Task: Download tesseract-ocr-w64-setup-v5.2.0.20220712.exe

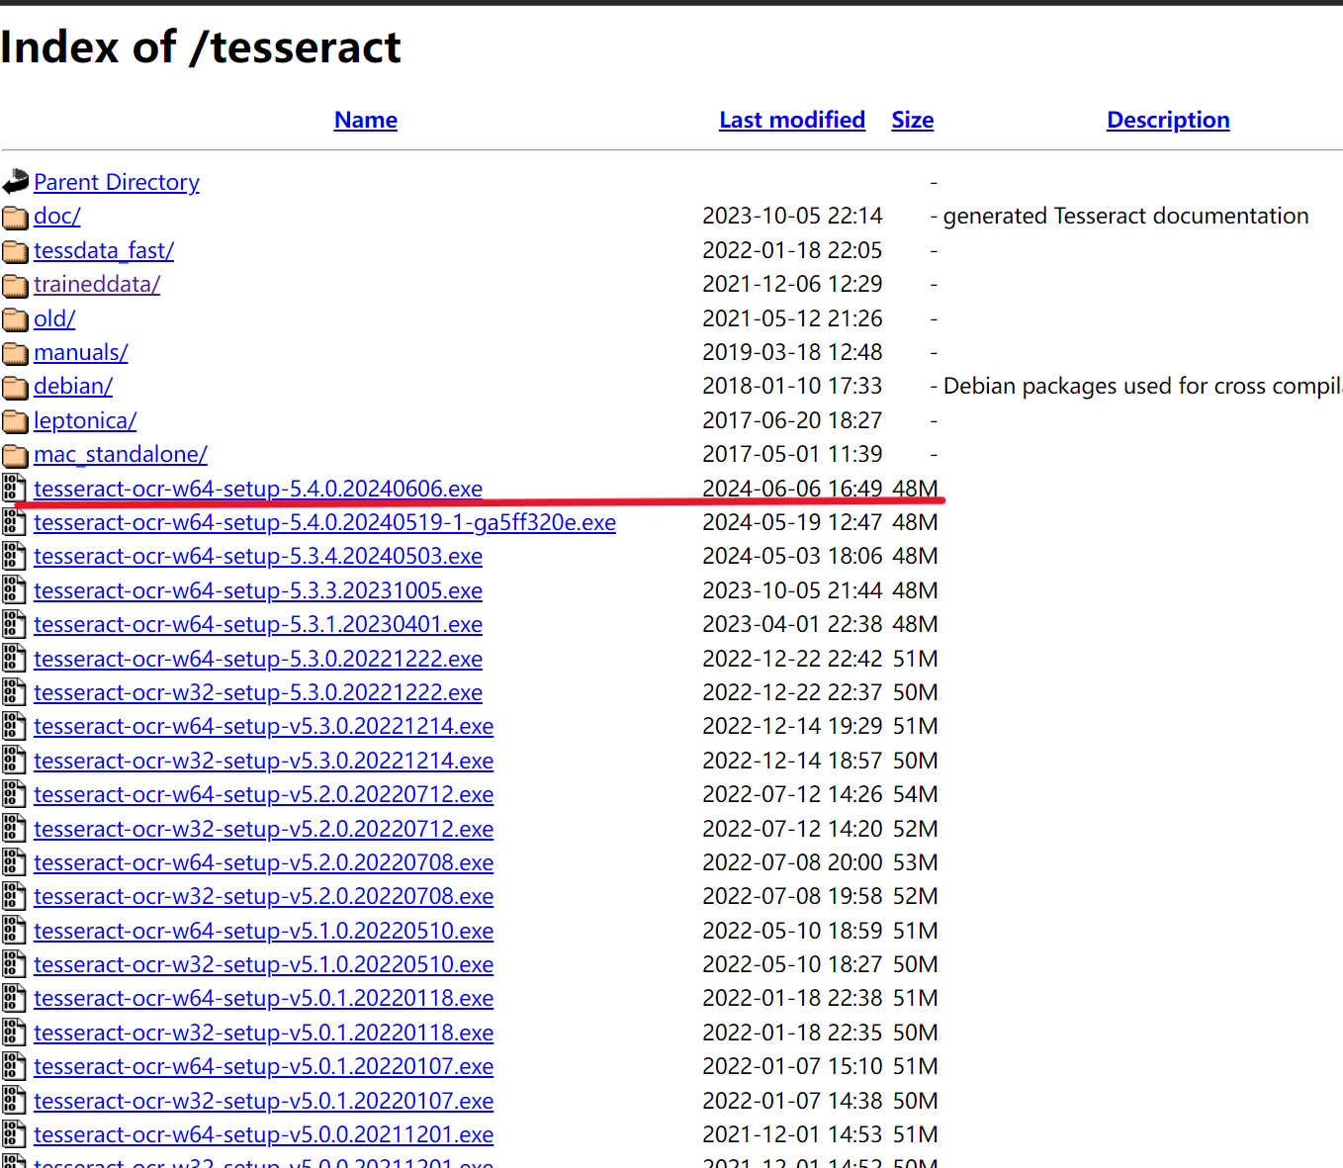Action: click(x=263, y=794)
